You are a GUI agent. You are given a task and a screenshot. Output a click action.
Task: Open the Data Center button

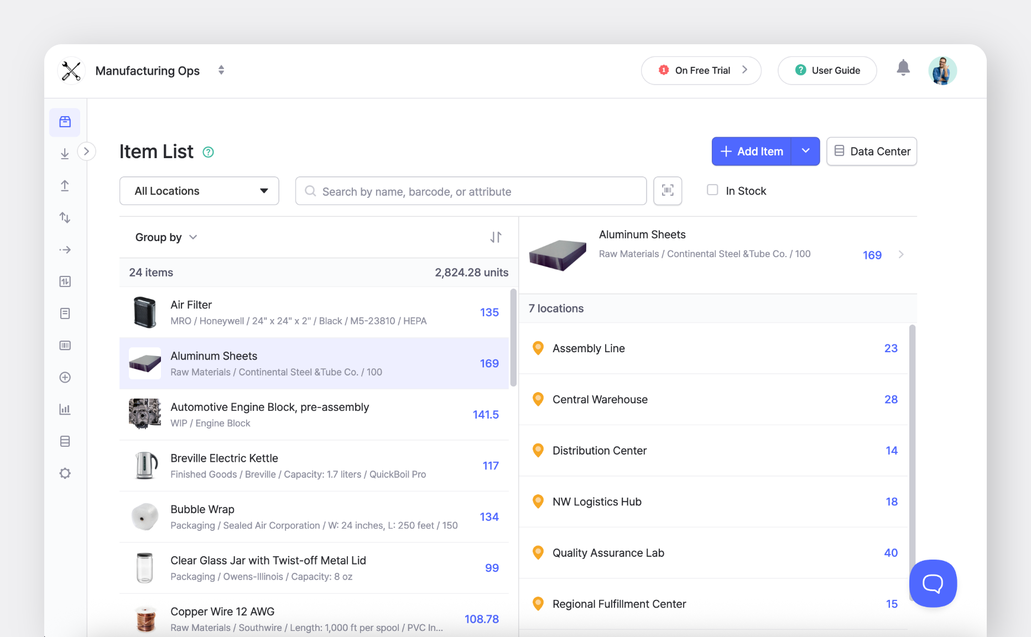[872, 151]
